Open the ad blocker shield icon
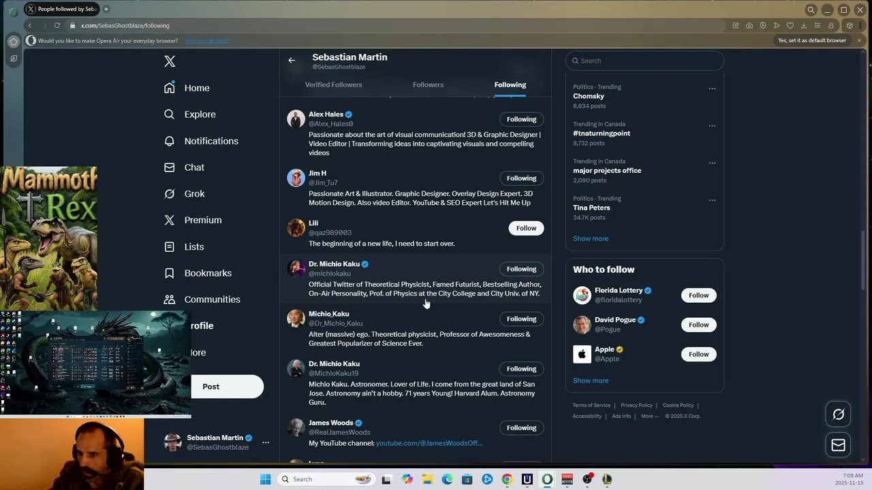Viewport: 872px width, 490px height. 763,25
